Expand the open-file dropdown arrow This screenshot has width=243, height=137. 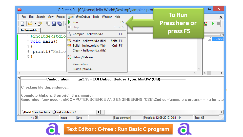[35, 24]
